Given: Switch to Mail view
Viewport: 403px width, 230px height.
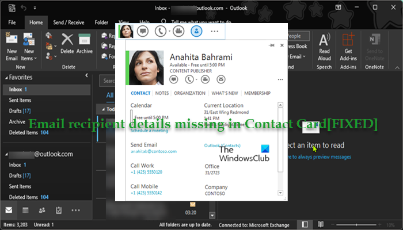Looking at the screenshot, I should (9, 210).
